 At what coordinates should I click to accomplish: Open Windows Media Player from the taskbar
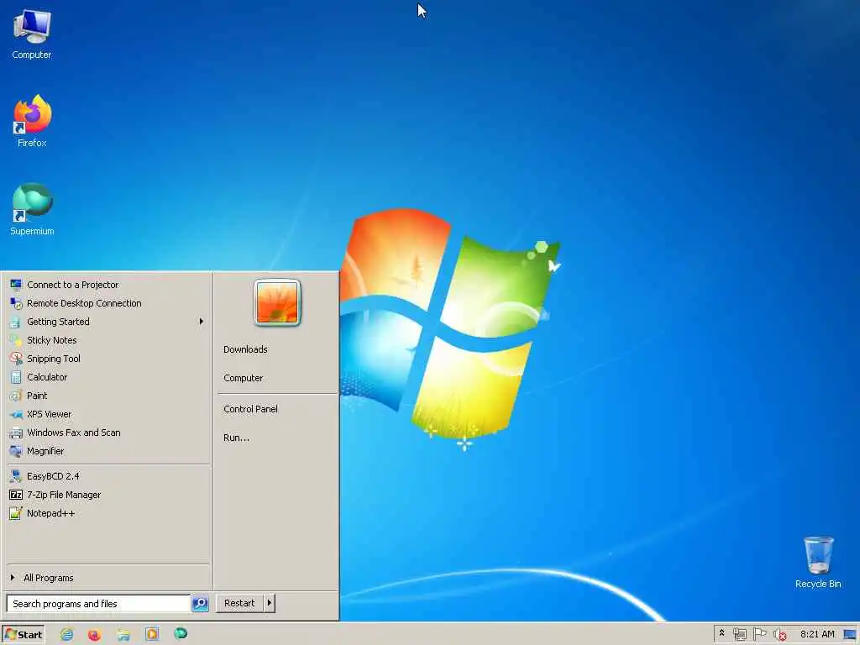coord(152,635)
